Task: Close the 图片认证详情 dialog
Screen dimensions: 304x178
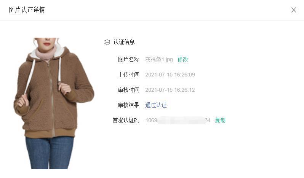Action: coord(294,10)
